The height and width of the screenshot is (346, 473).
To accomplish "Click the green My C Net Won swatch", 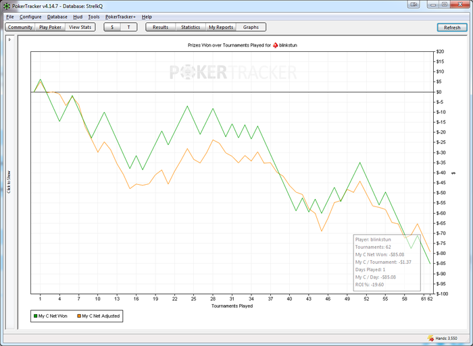I will pos(36,316).
